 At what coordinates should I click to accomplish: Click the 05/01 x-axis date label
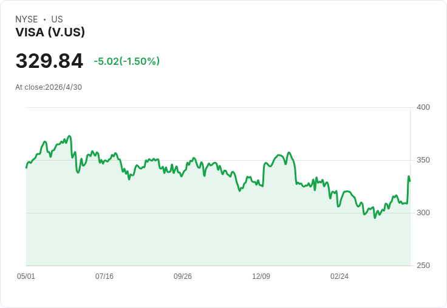tap(26, 276)
